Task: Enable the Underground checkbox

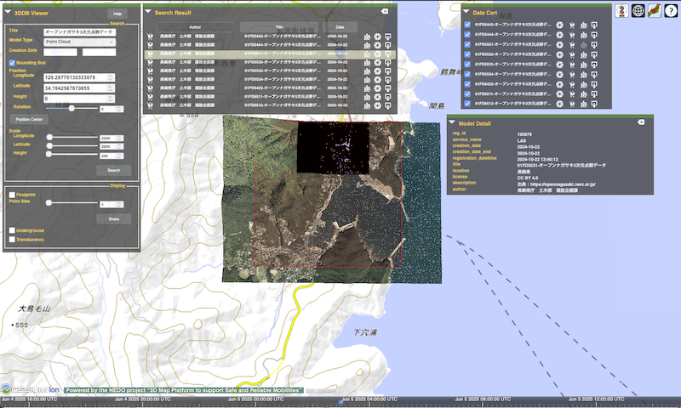Action: click(x=12, y=230)
